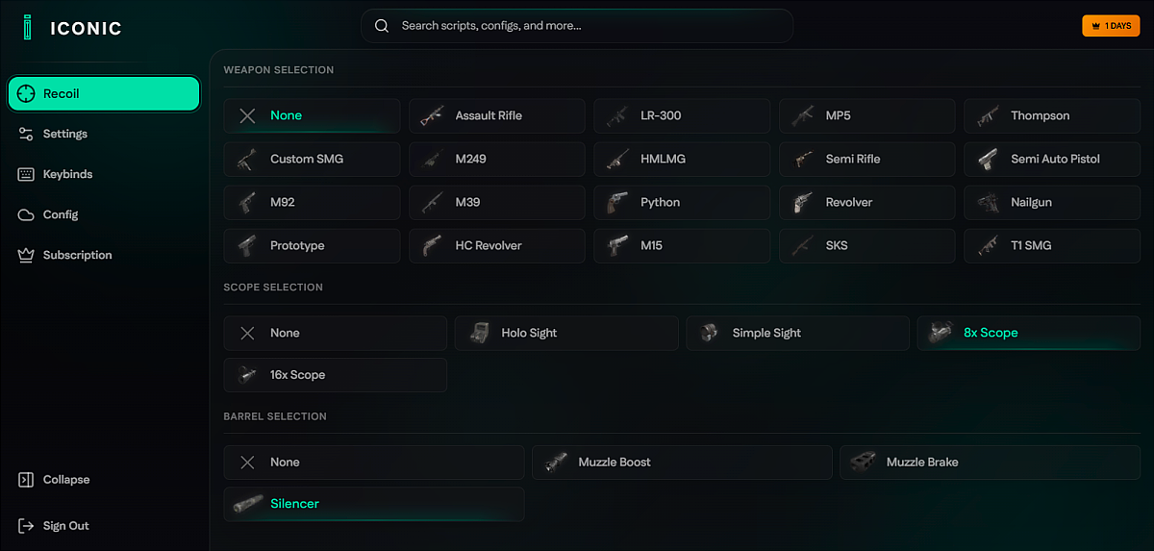Image resolution: width=1154 pixels, height=551 pixels.
Task: Go to the Keybinds section
Action: [67, 174]
